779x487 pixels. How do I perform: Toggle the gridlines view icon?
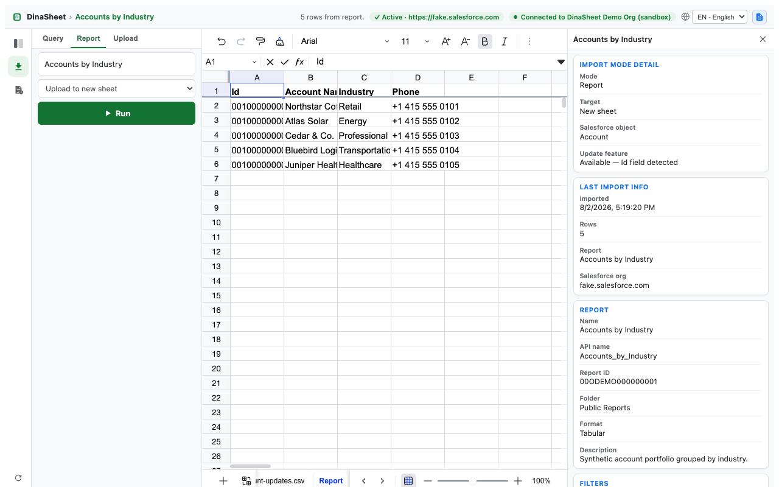point(408,481)
